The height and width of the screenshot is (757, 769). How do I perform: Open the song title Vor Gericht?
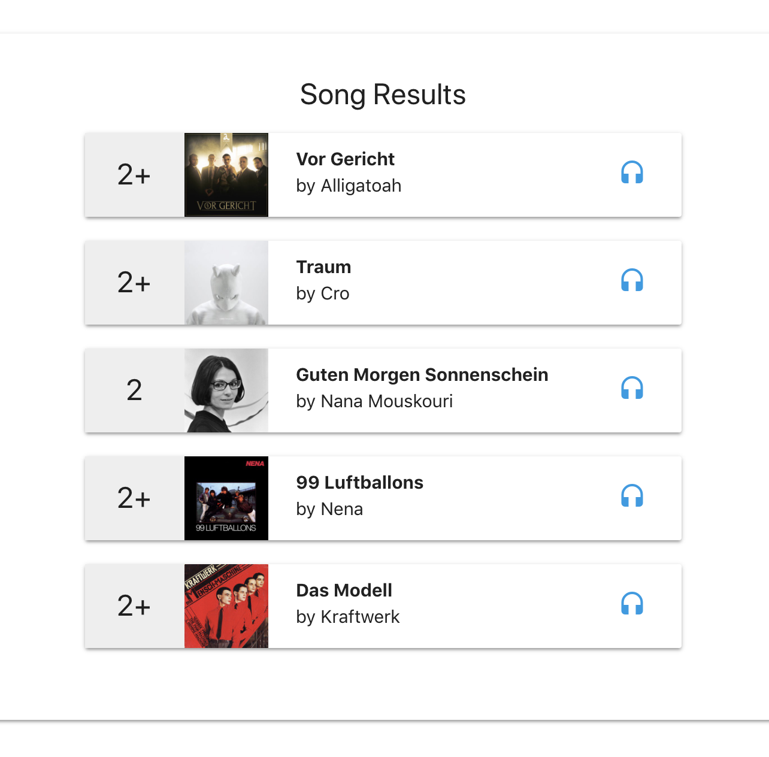[x=346, y=159]
